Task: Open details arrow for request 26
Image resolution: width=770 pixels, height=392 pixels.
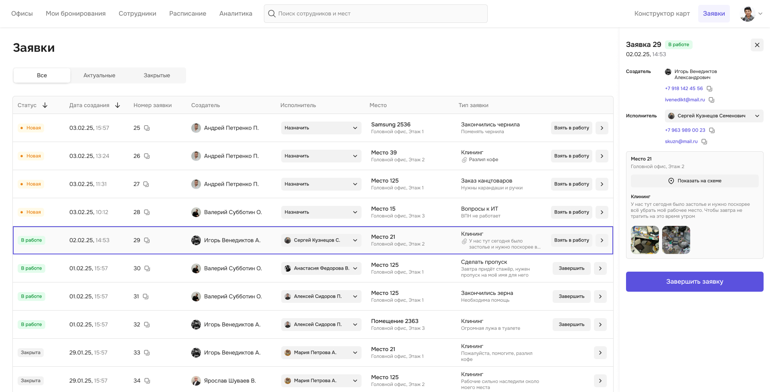Action: (602, 156)
